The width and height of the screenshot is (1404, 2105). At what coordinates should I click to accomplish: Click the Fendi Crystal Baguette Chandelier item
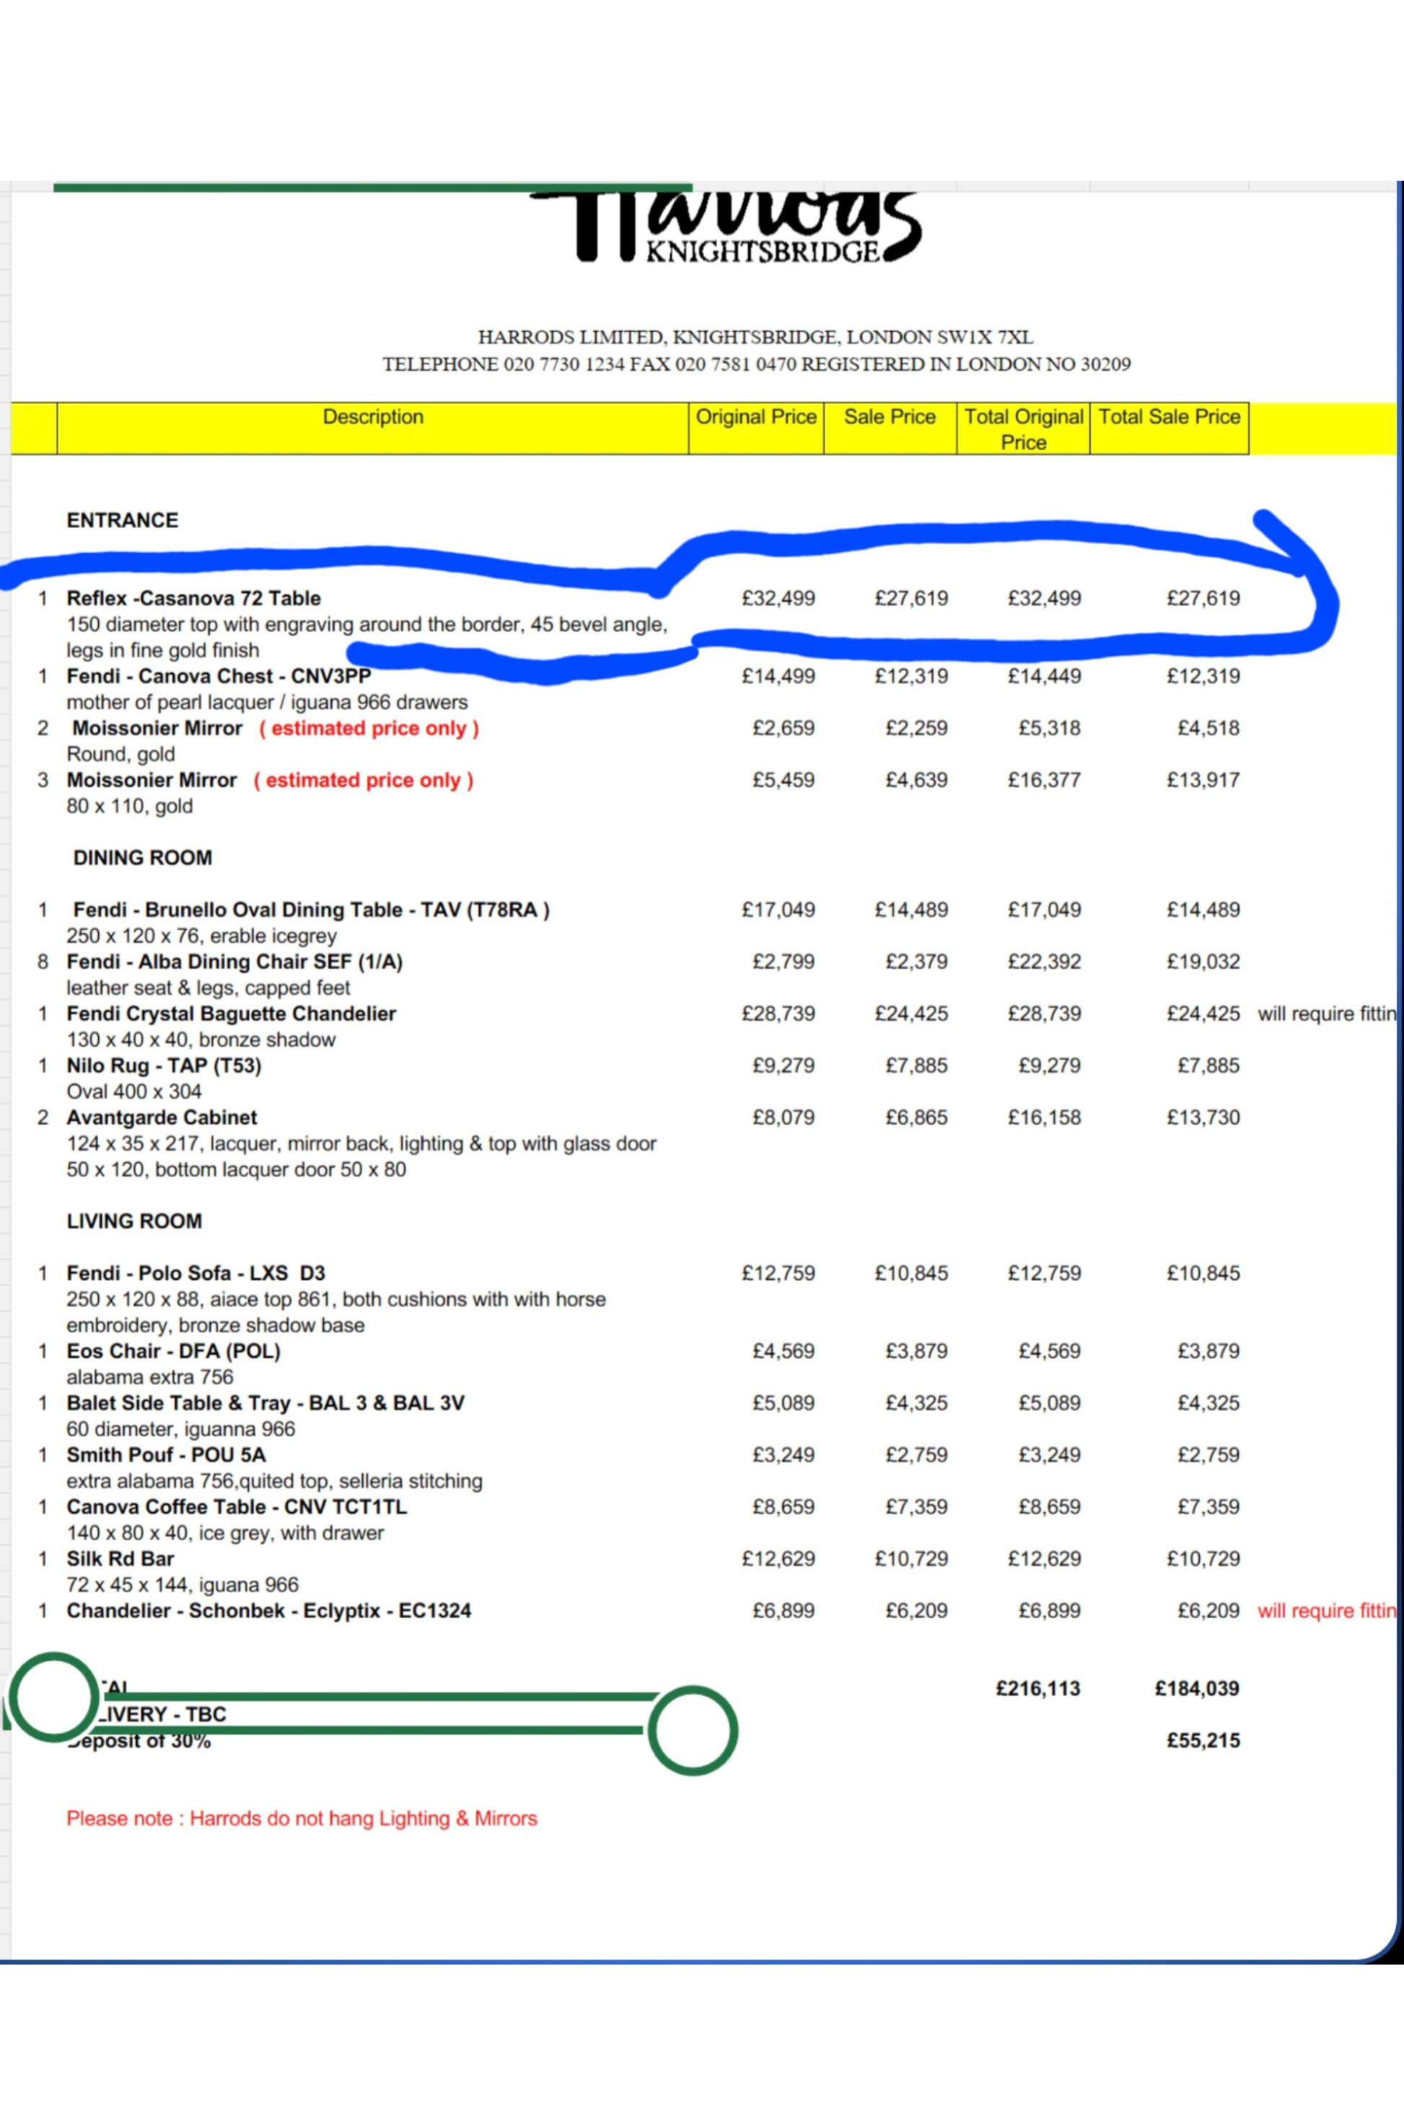click(x=231, y=1014)
